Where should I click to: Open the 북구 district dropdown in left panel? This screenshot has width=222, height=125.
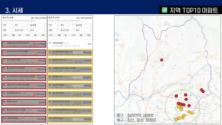[22, 25]
